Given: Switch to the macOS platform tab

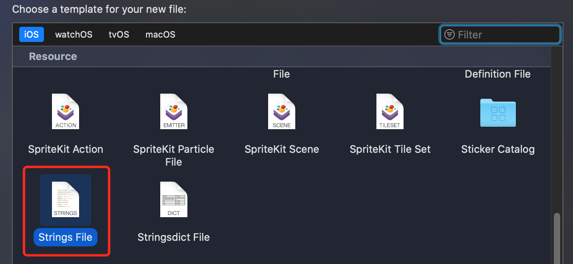Looking at the screenshot, I should [x=160, y=34].
